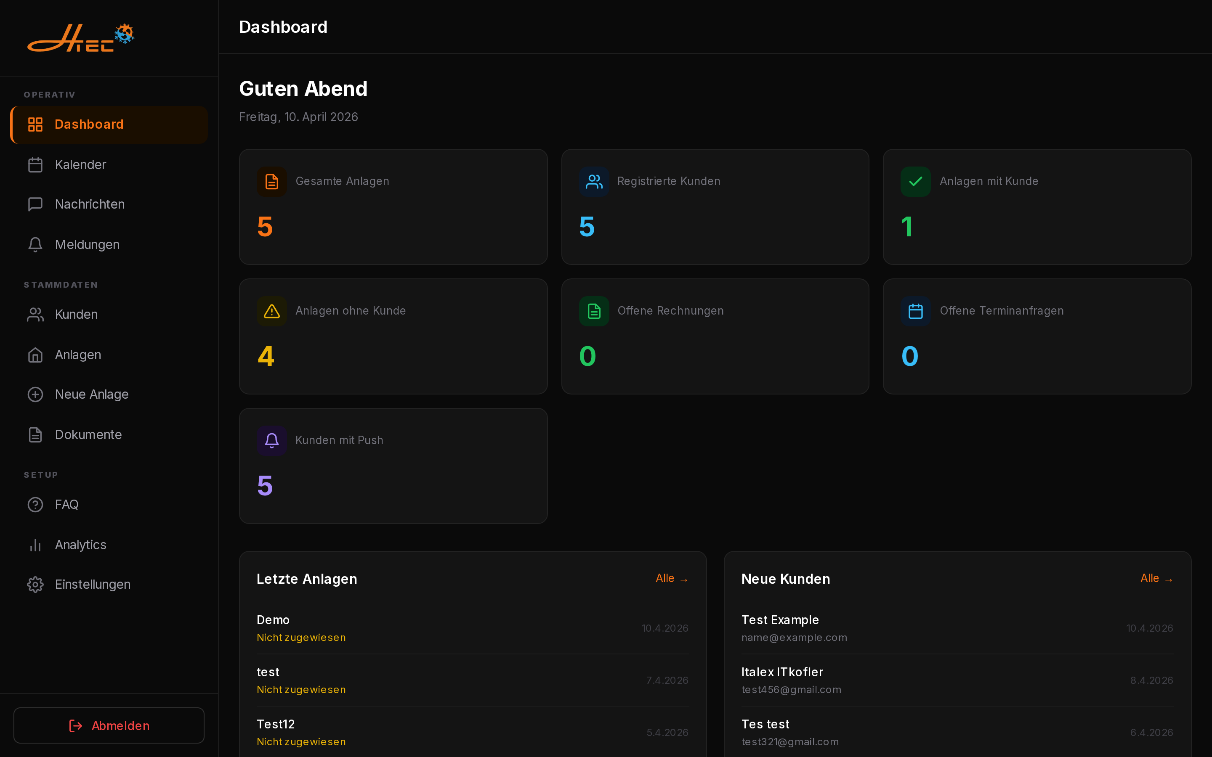Click Alle link in Neue Kunden
This screenshot has width=1212, height=757.
point(1156,578)
